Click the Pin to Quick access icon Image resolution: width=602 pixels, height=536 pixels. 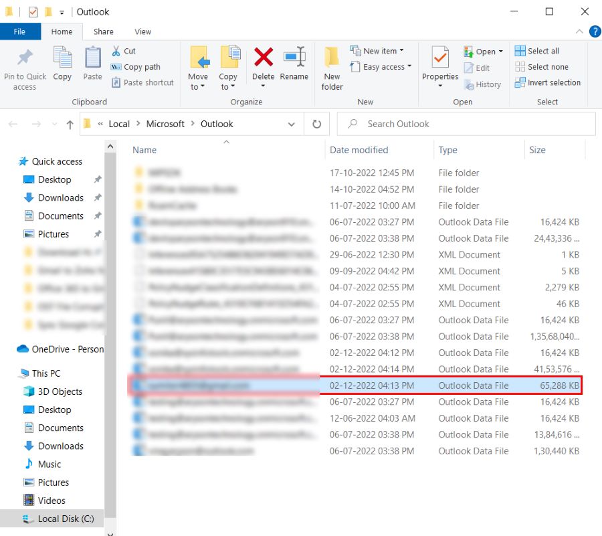click(25, 59)
